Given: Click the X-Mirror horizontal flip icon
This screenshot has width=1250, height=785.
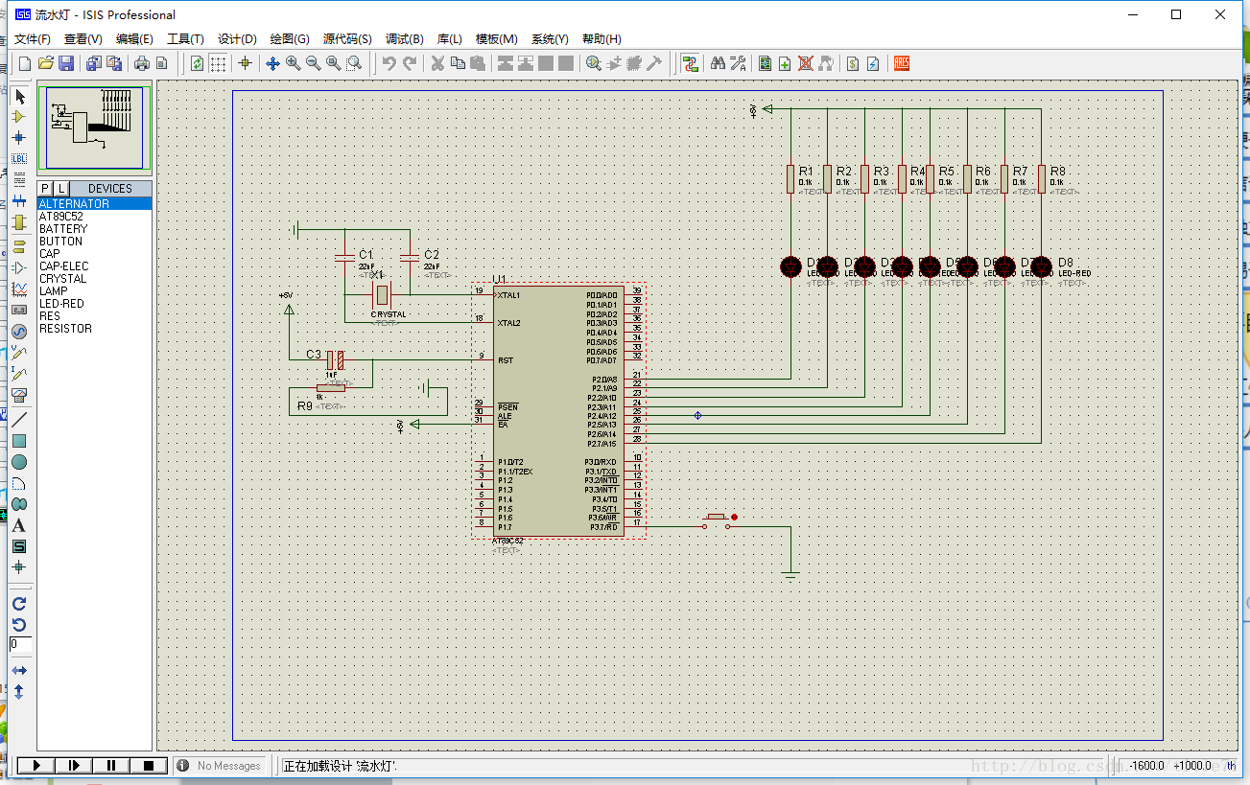Looking at the screenshot, I should (19, 670).
